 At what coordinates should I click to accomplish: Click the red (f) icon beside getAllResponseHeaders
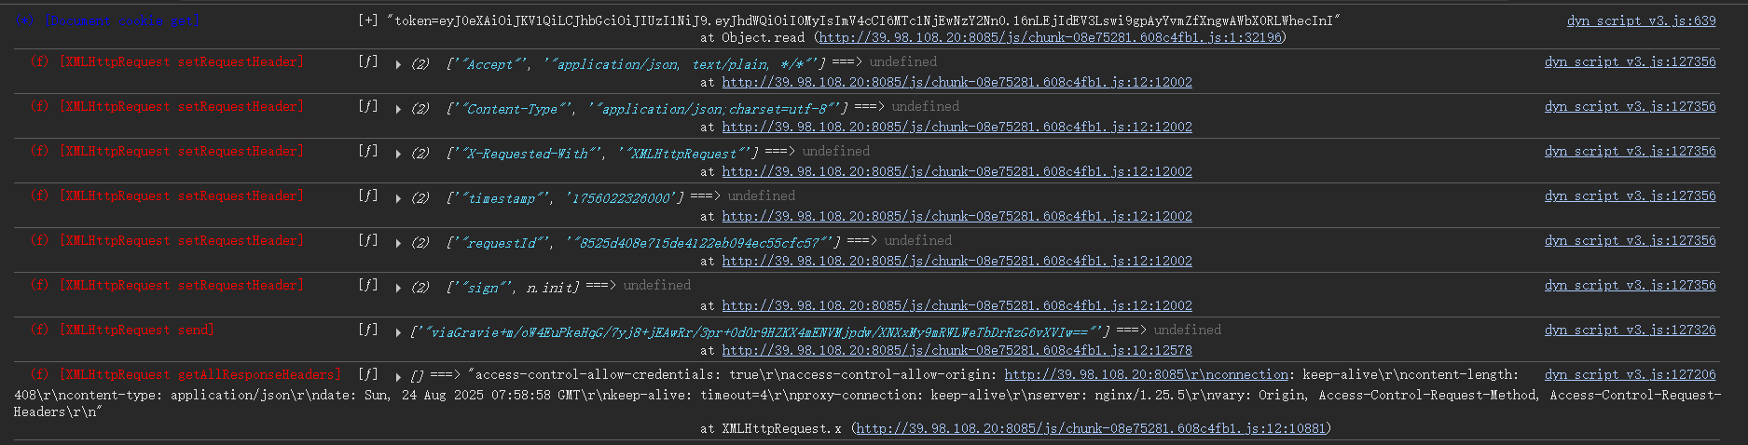(x=39, y=374)
